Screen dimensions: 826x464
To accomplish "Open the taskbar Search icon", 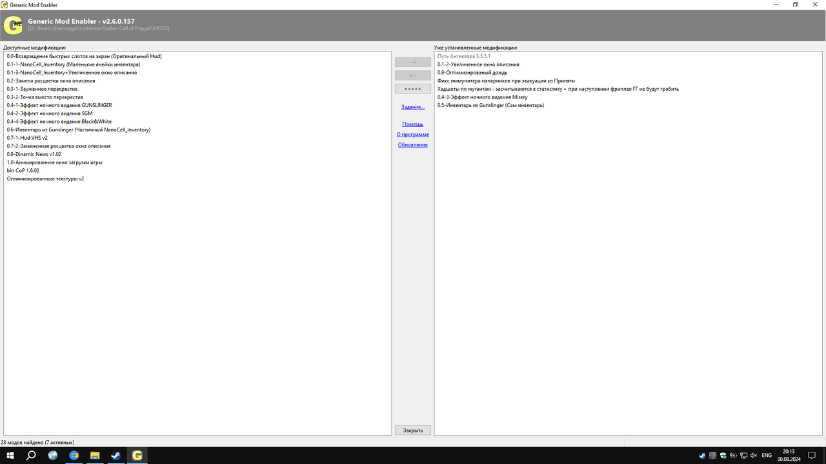I will click(x=31, y=455).
